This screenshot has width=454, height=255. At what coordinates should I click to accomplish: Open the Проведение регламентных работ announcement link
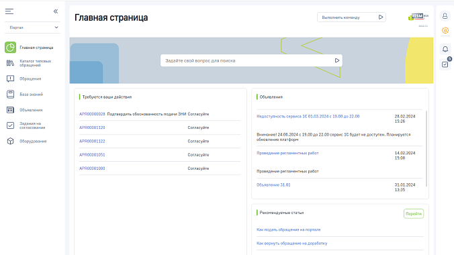coord(287,153)
